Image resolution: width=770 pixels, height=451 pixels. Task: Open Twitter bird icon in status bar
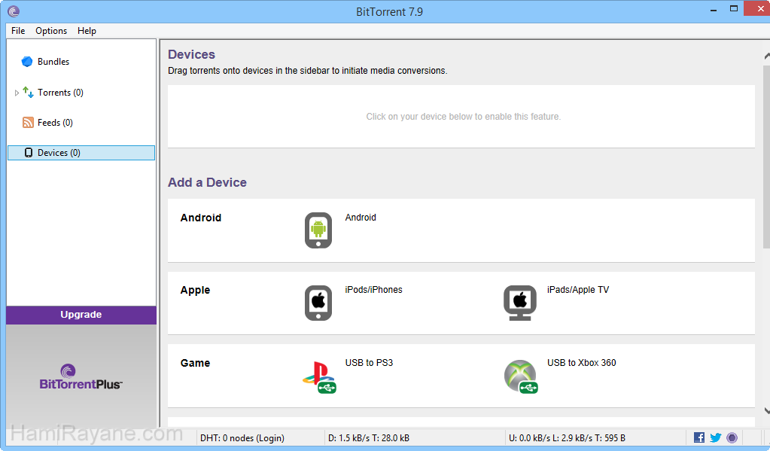716,437
